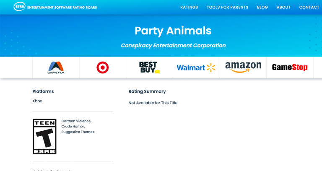Open the GameFly retailer logo

pos(56,67)
